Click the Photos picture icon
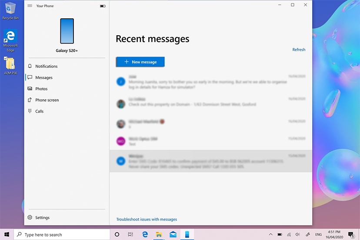360x240 pixels. click(30, 88)
